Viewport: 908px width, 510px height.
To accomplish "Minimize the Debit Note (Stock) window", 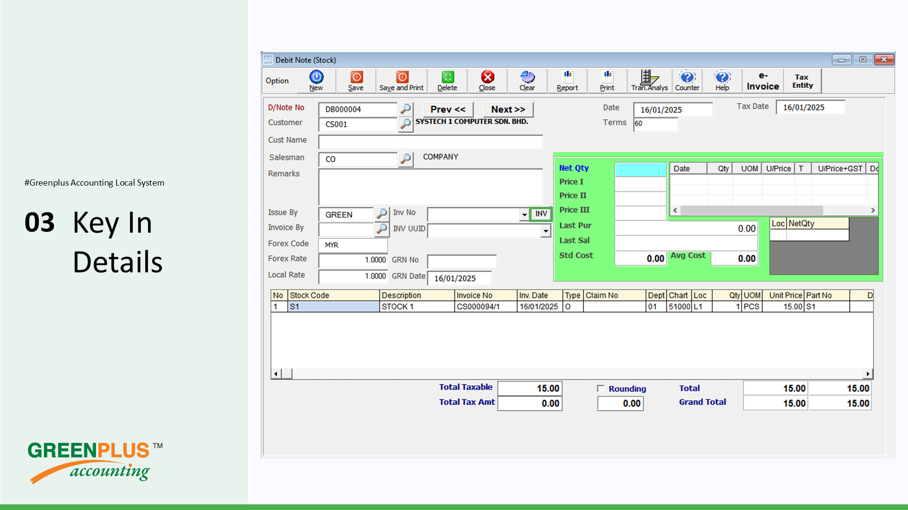I will [842, 60].
